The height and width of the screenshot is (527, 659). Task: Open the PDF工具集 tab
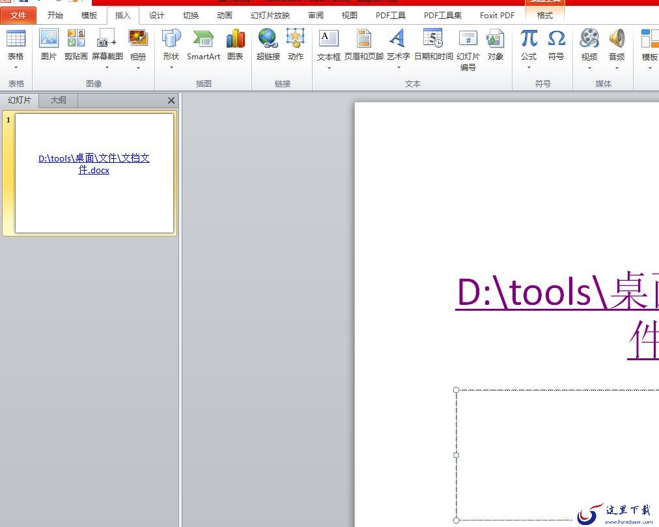pyautogui.click(x=443, y=16)
